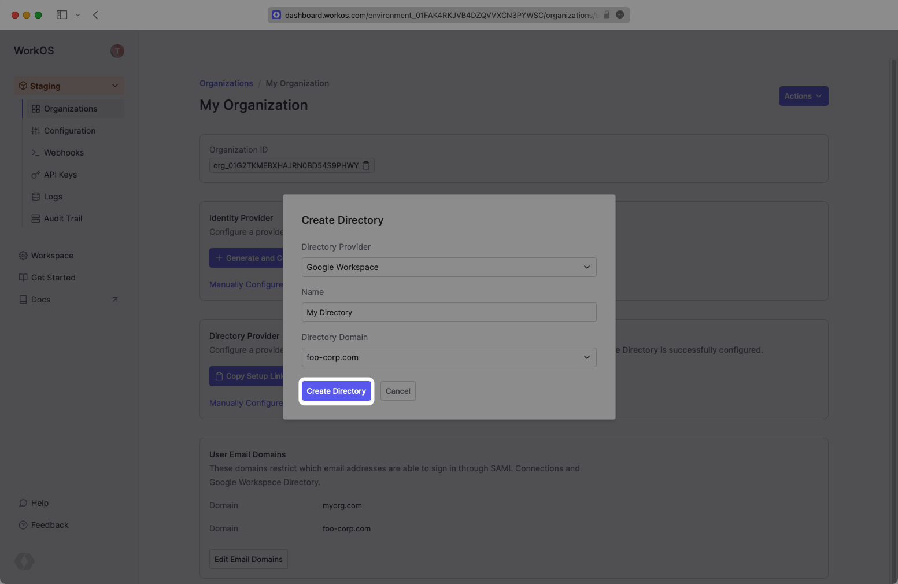Toggle the browser sidebar panel icon
Viewport: 898px width, 584px height.
pos(62,15)
